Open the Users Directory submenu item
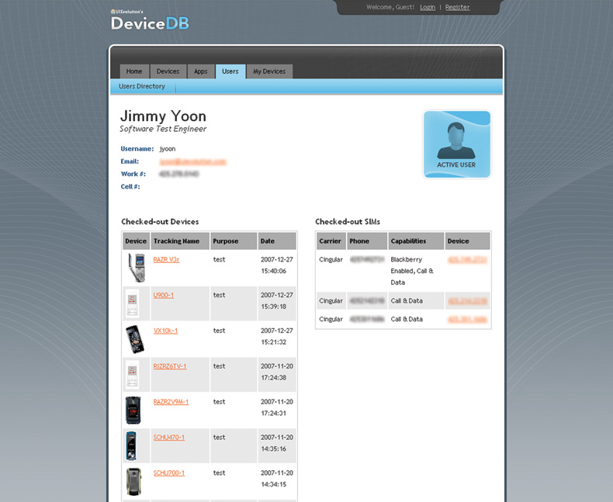Viewport: 613px width, 502px height. pos(141,87)
